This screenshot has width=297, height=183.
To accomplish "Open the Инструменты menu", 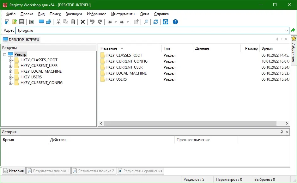I will 123,14.
